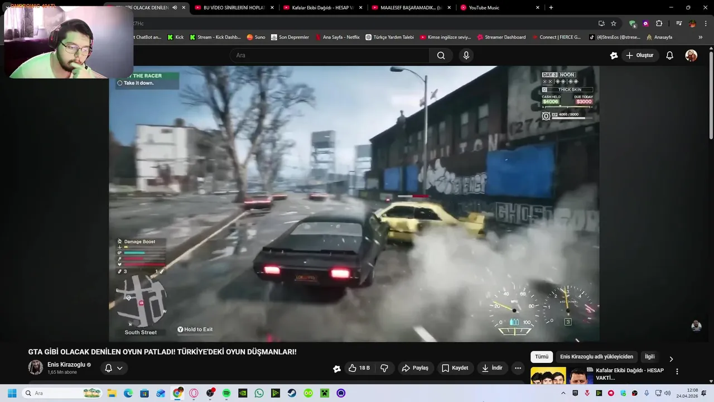Open Spotify from taskbar
The height and width of the screenshot is (402, 714).
coord(226,393)
